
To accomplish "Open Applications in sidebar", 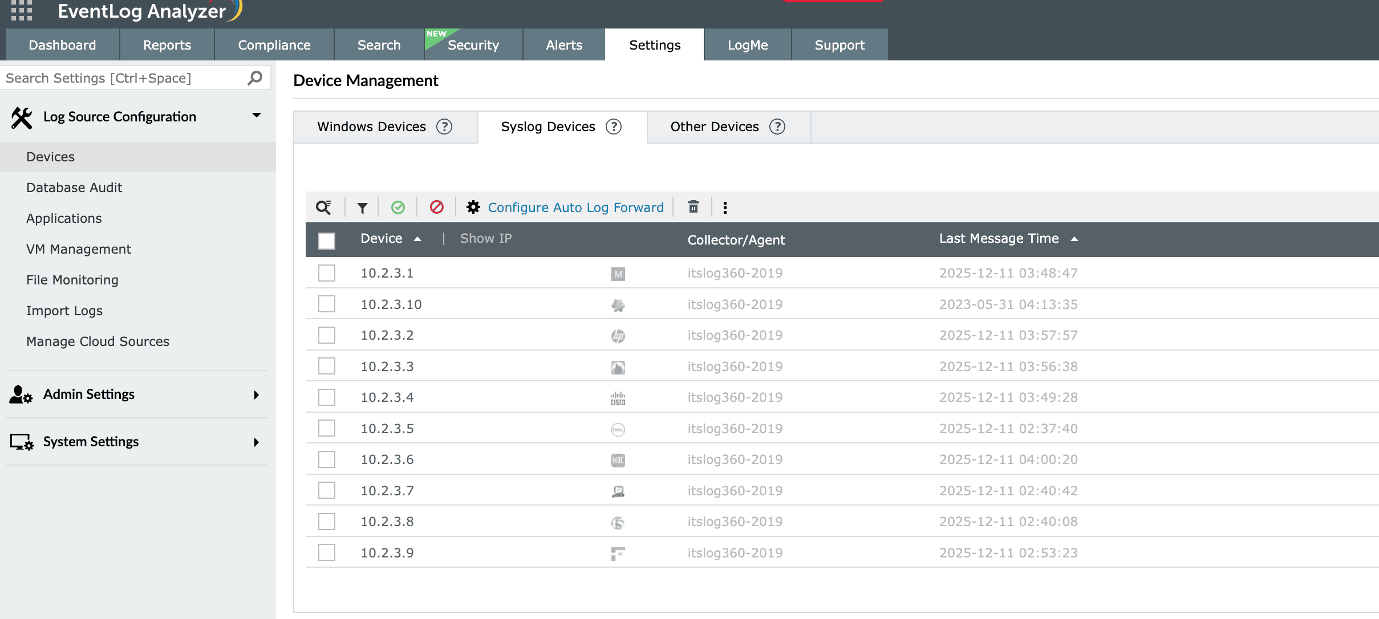I will tap(64, 218).
